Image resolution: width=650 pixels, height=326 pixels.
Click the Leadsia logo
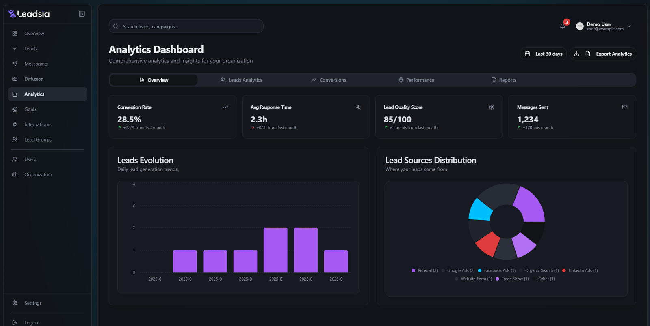29,14
